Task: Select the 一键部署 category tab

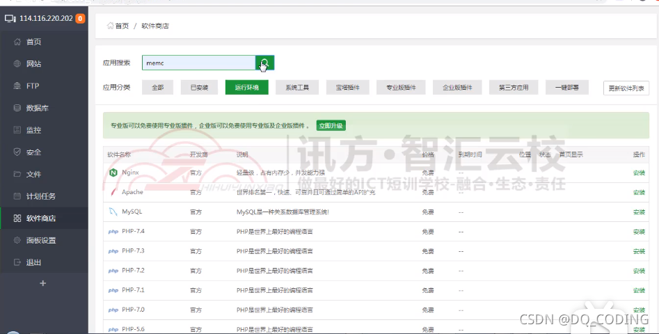Action: 567,88
